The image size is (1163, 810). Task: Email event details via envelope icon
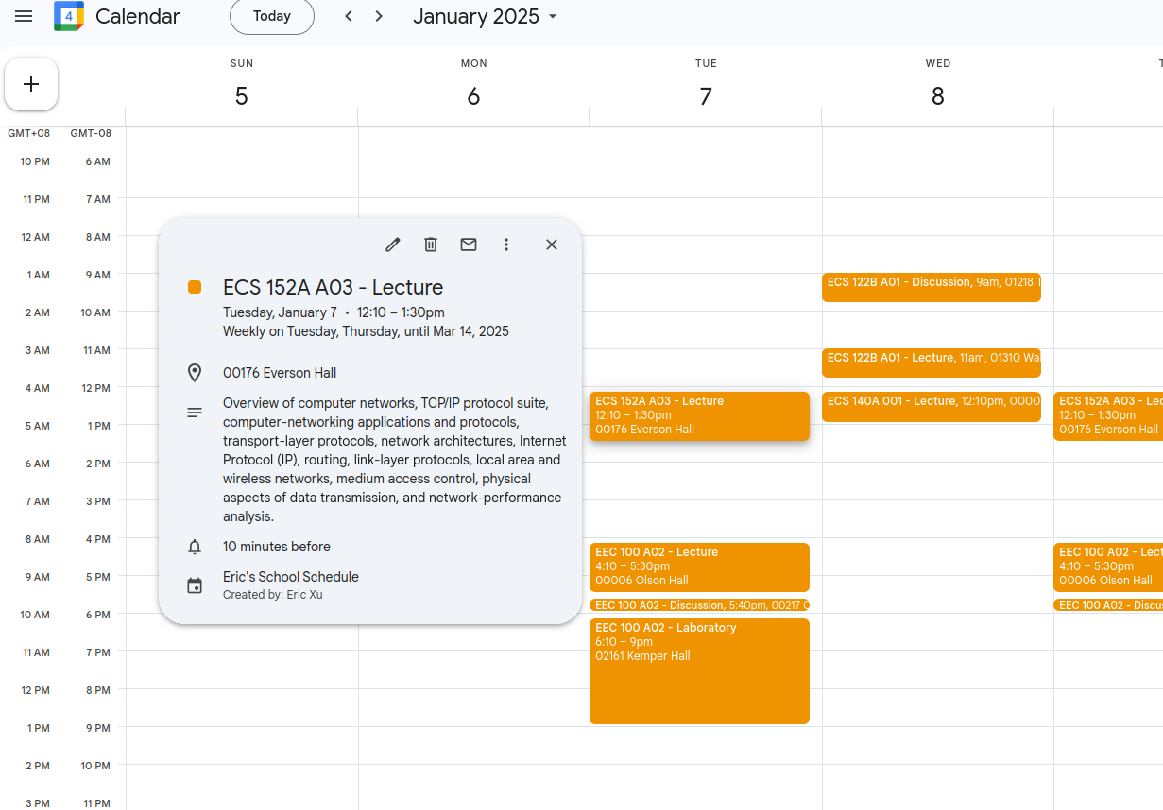tap(469, 245)
